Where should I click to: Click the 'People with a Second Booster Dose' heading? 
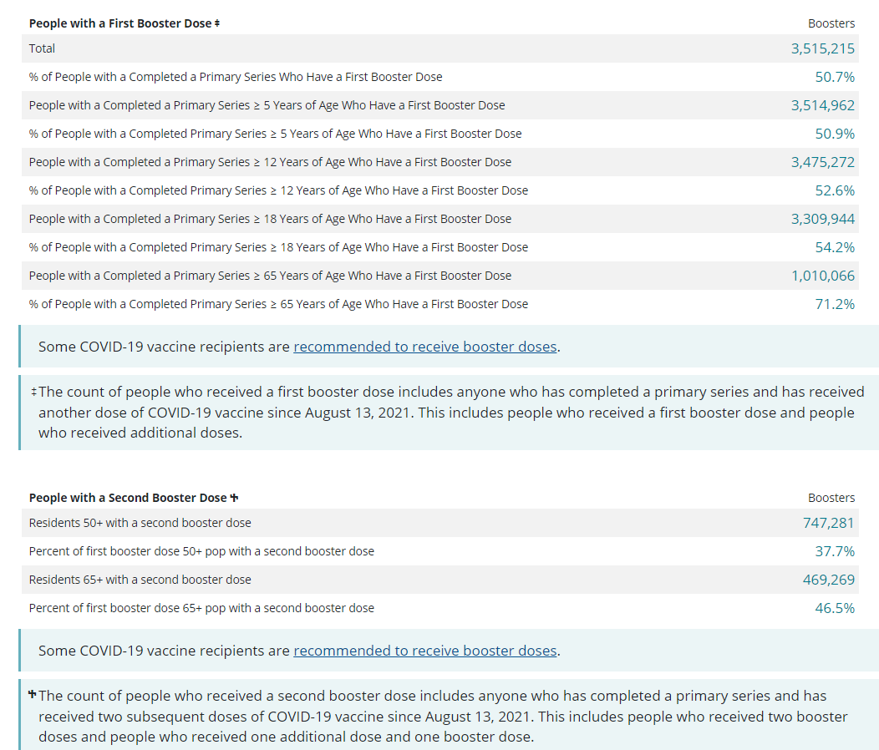pyautogui.click(x=127, y=498)
